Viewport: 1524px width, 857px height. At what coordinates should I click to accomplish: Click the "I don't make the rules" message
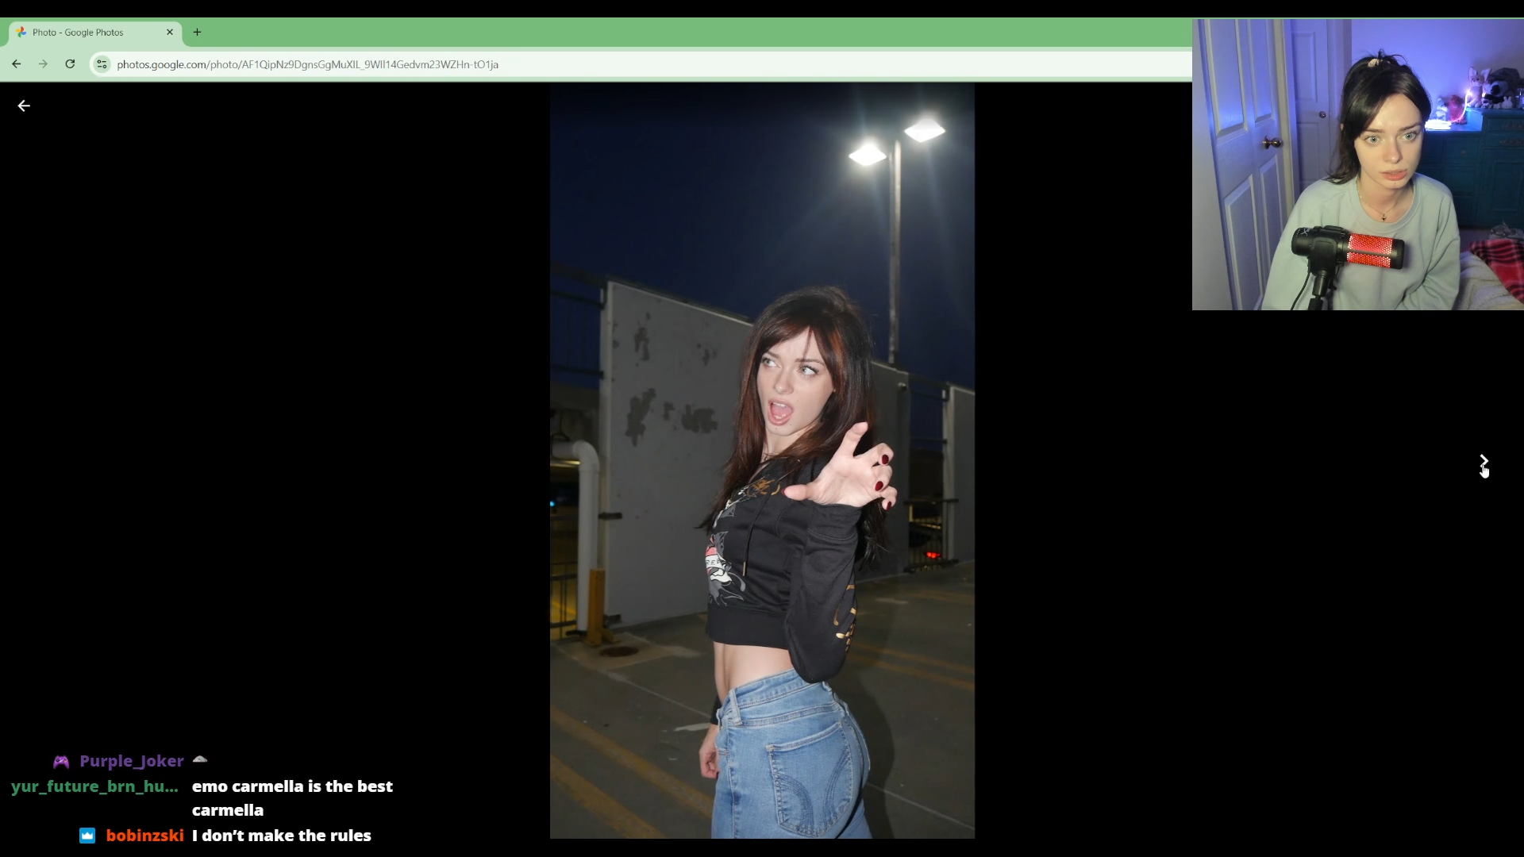point(282,836)
